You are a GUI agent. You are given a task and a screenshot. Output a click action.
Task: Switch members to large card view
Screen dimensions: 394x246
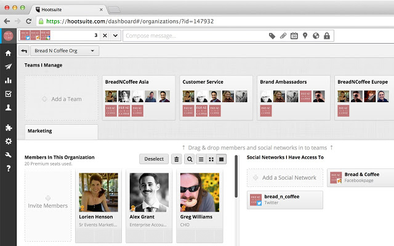click(x=221, y=159)
